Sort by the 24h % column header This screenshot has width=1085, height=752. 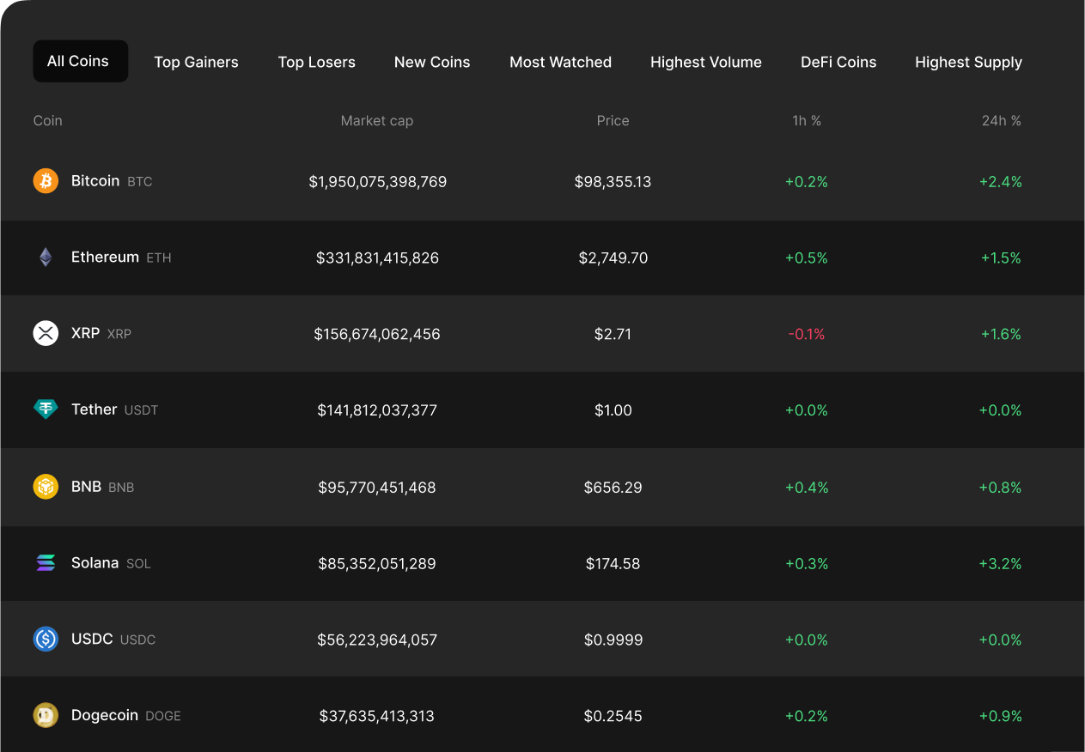[x=1002, y=121]
